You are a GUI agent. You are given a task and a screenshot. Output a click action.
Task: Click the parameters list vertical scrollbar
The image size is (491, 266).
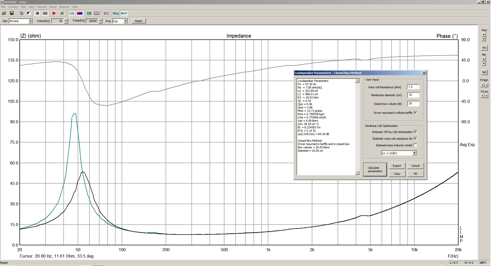pyautogui.click(x=357, y=127)
